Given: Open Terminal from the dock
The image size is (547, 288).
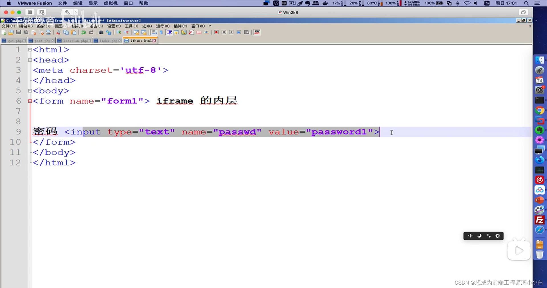Looking at the screenshot, I should tap(540, 100).
